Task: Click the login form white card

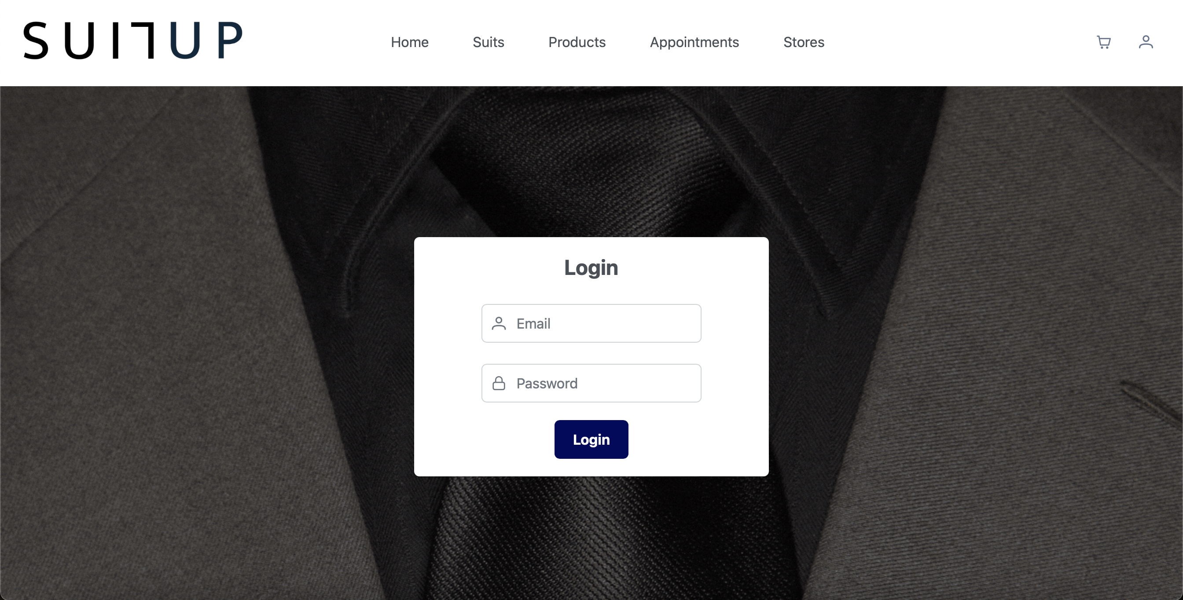Action: (591, 357)
